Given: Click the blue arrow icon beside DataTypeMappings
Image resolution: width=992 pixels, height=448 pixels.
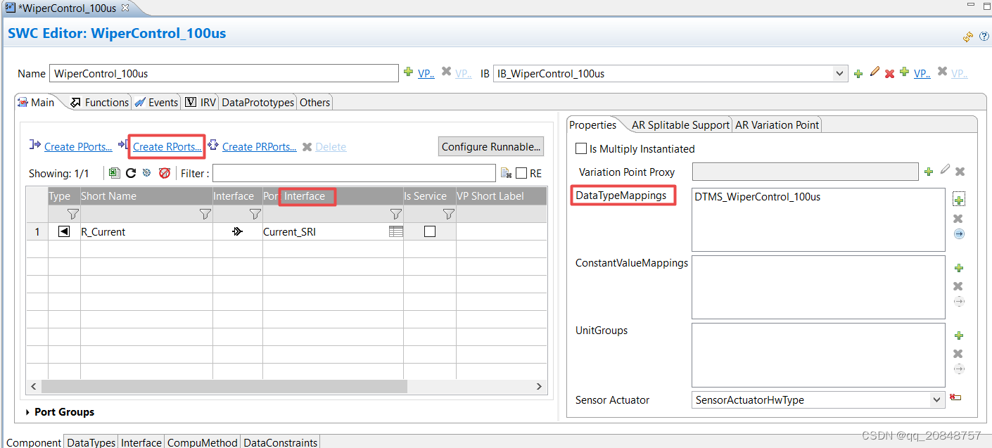Looking at the screenshot, I should [958, 234].
